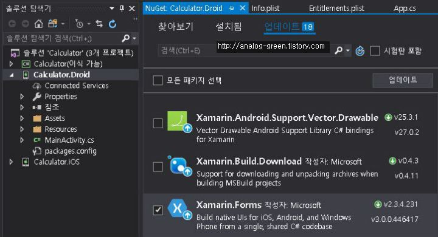The width and height of the screenshot is (438, 237).
Task: Focus the Solution Explorer search box
Action: pos(63,38)
